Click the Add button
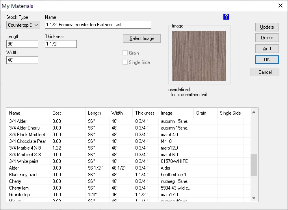 click(x=267, y=49)
